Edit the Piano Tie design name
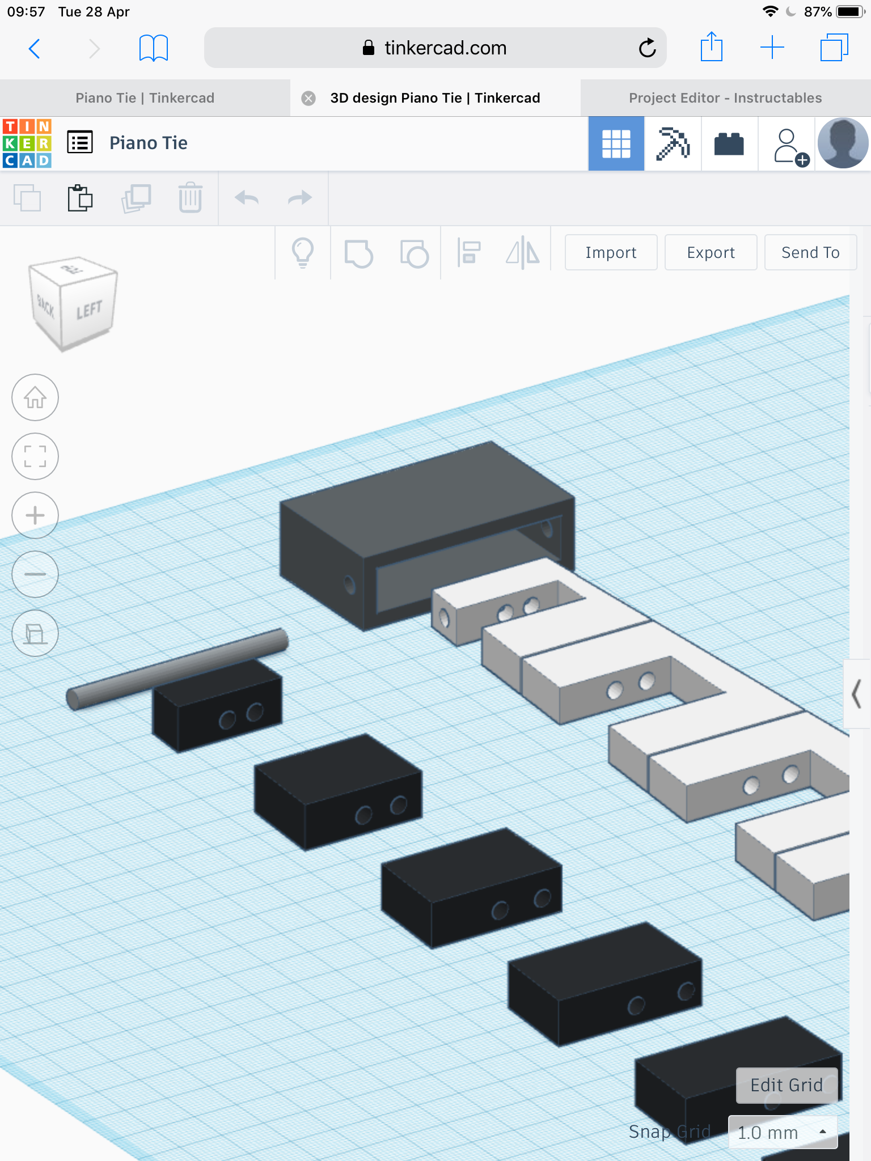 (149, 143)
